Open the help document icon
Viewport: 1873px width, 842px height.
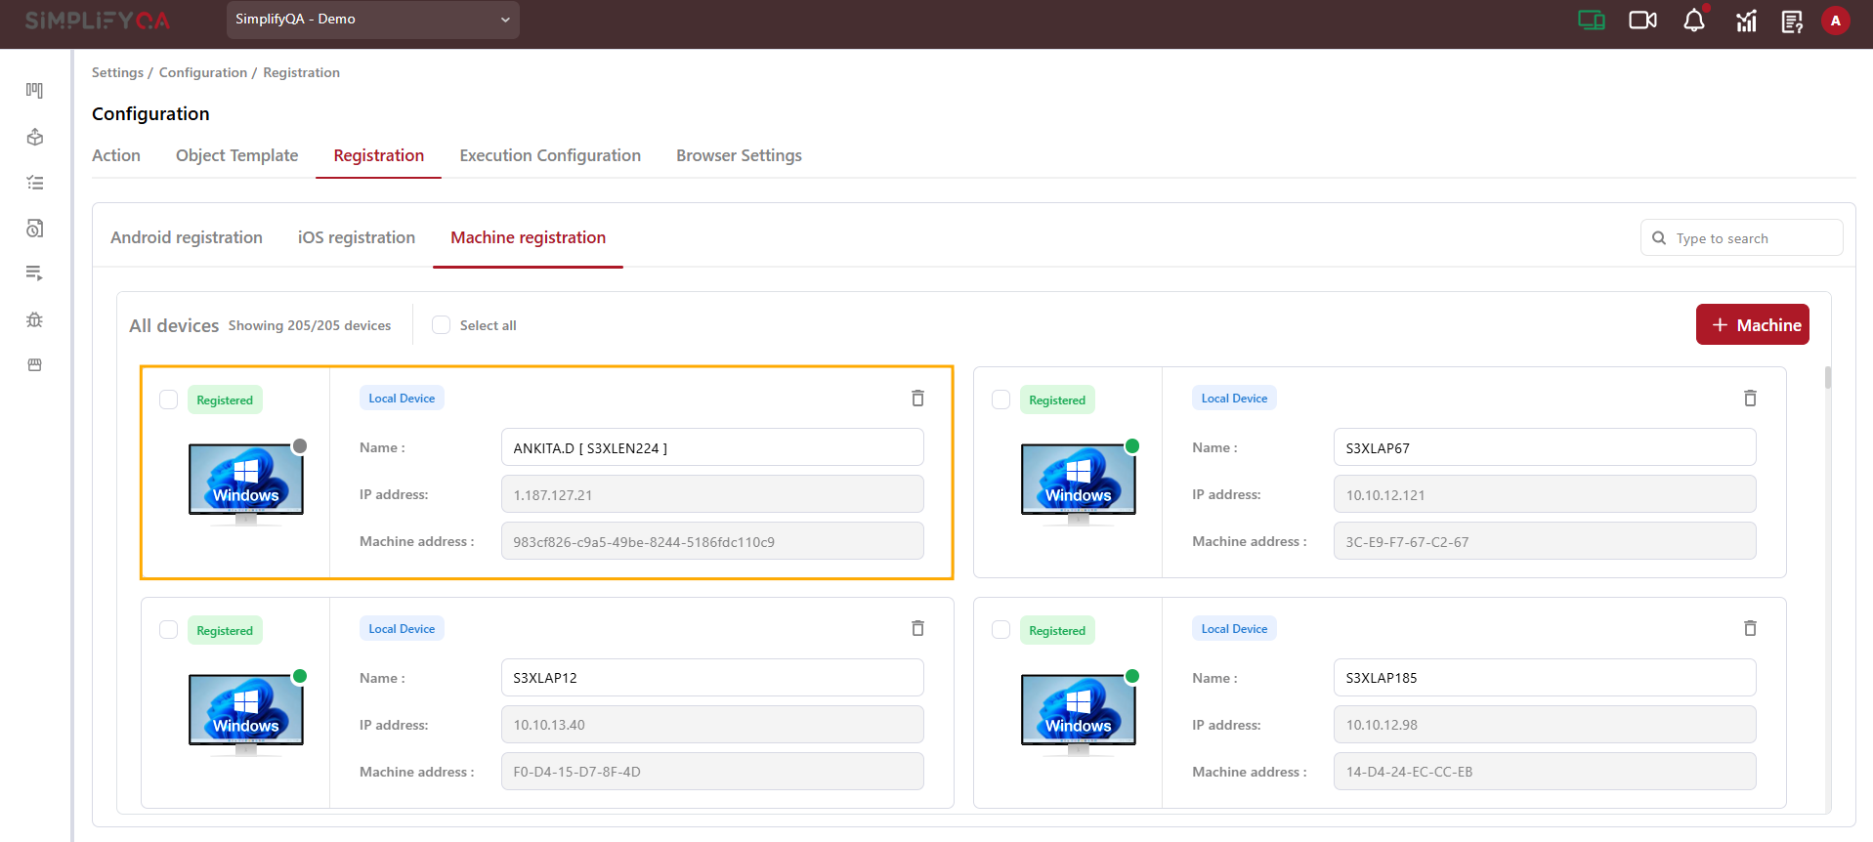coord(1792,21)
